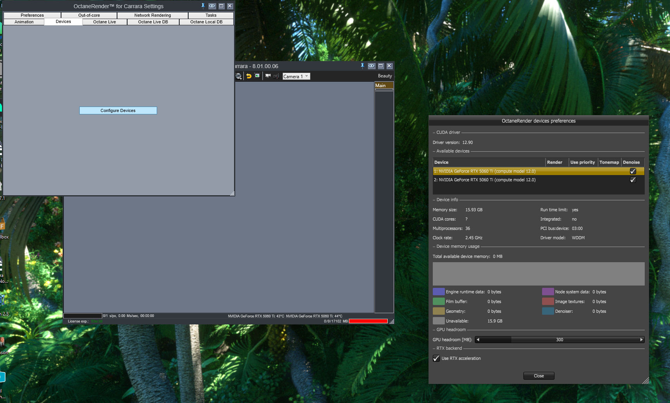This screenshot has height=403, width=670.
Task: Click the "Driver model: WDDM" value
Action: 578,238
